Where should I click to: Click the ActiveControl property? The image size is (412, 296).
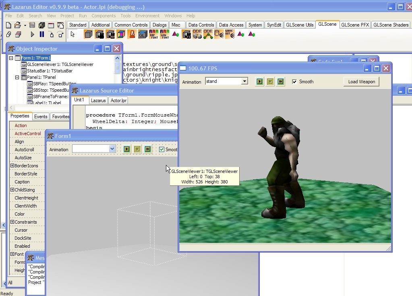[28, 134]
